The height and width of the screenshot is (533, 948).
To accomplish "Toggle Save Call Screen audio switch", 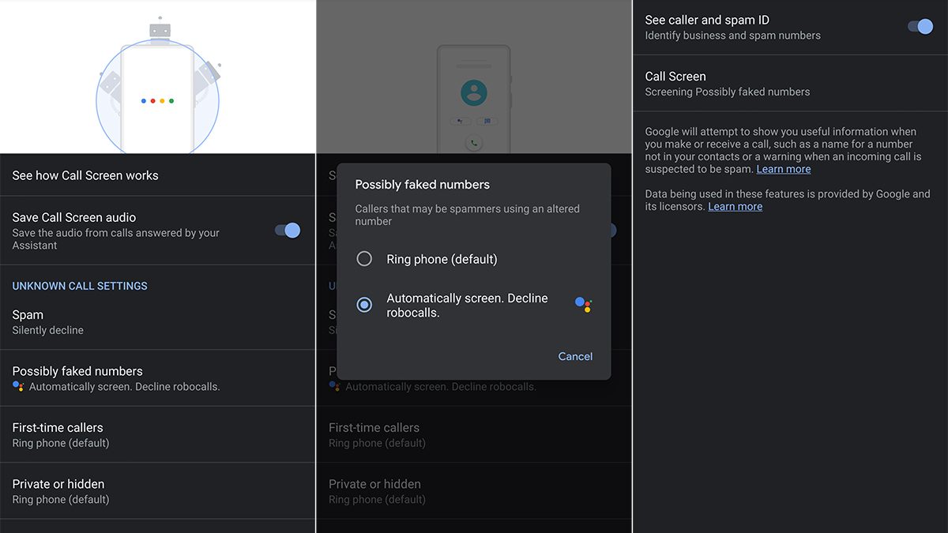I will tap(288, 231).
